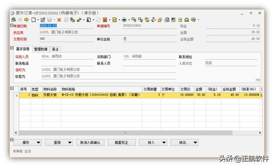
Task: Click the grayed back arrow icon
Action: pos(20,20)
